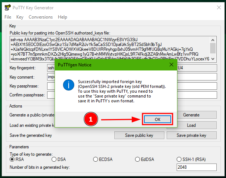Click the 'Save the generated key' label
This screenshot has width=226, height=178.
(31, 135)
